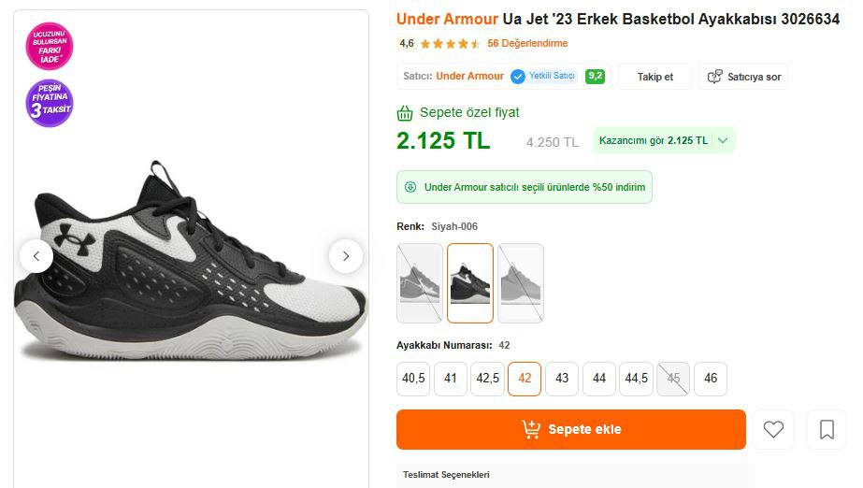Open the 56 Değerlendirme reviews link

527,44
